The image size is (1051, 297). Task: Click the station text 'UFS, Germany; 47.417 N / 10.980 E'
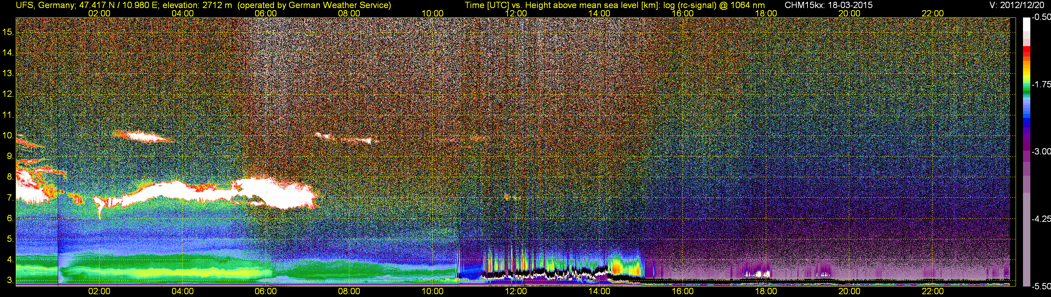[87, 5]
